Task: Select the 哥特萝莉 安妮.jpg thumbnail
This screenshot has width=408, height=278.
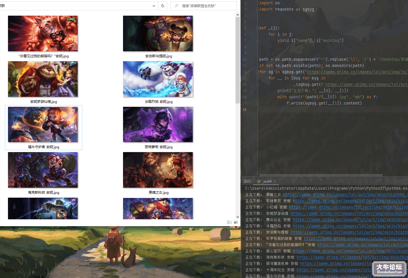Action: point(158,124)
